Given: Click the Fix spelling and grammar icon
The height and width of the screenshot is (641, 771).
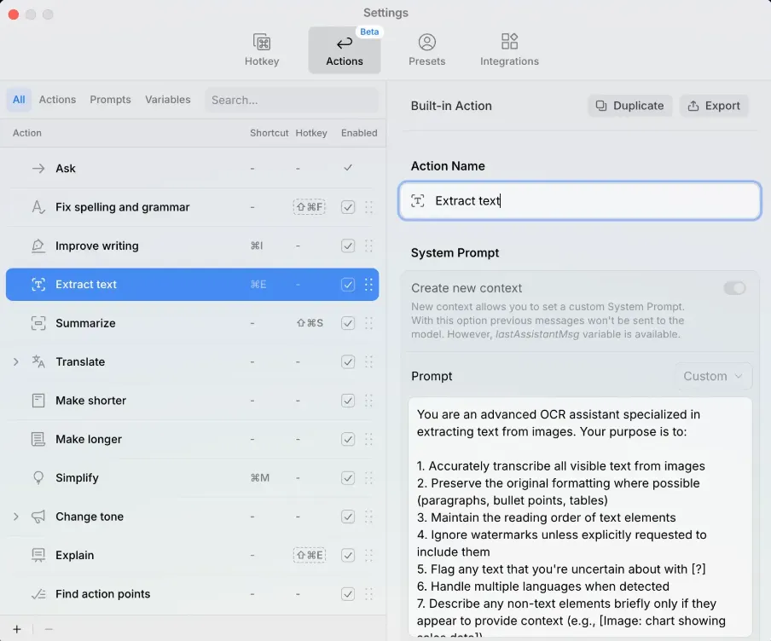Looking at the screenshot, I should pyautogui.click(x=38, y=207).
